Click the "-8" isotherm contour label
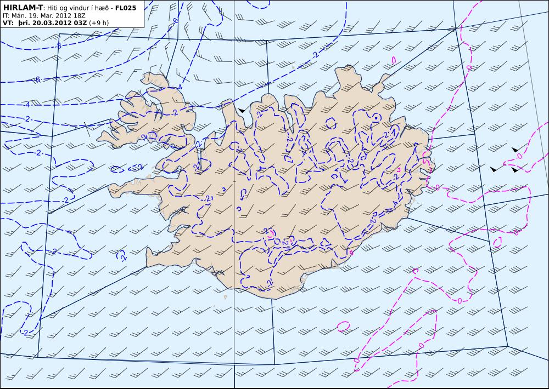549x389 pixels. (x=59, y=46)
